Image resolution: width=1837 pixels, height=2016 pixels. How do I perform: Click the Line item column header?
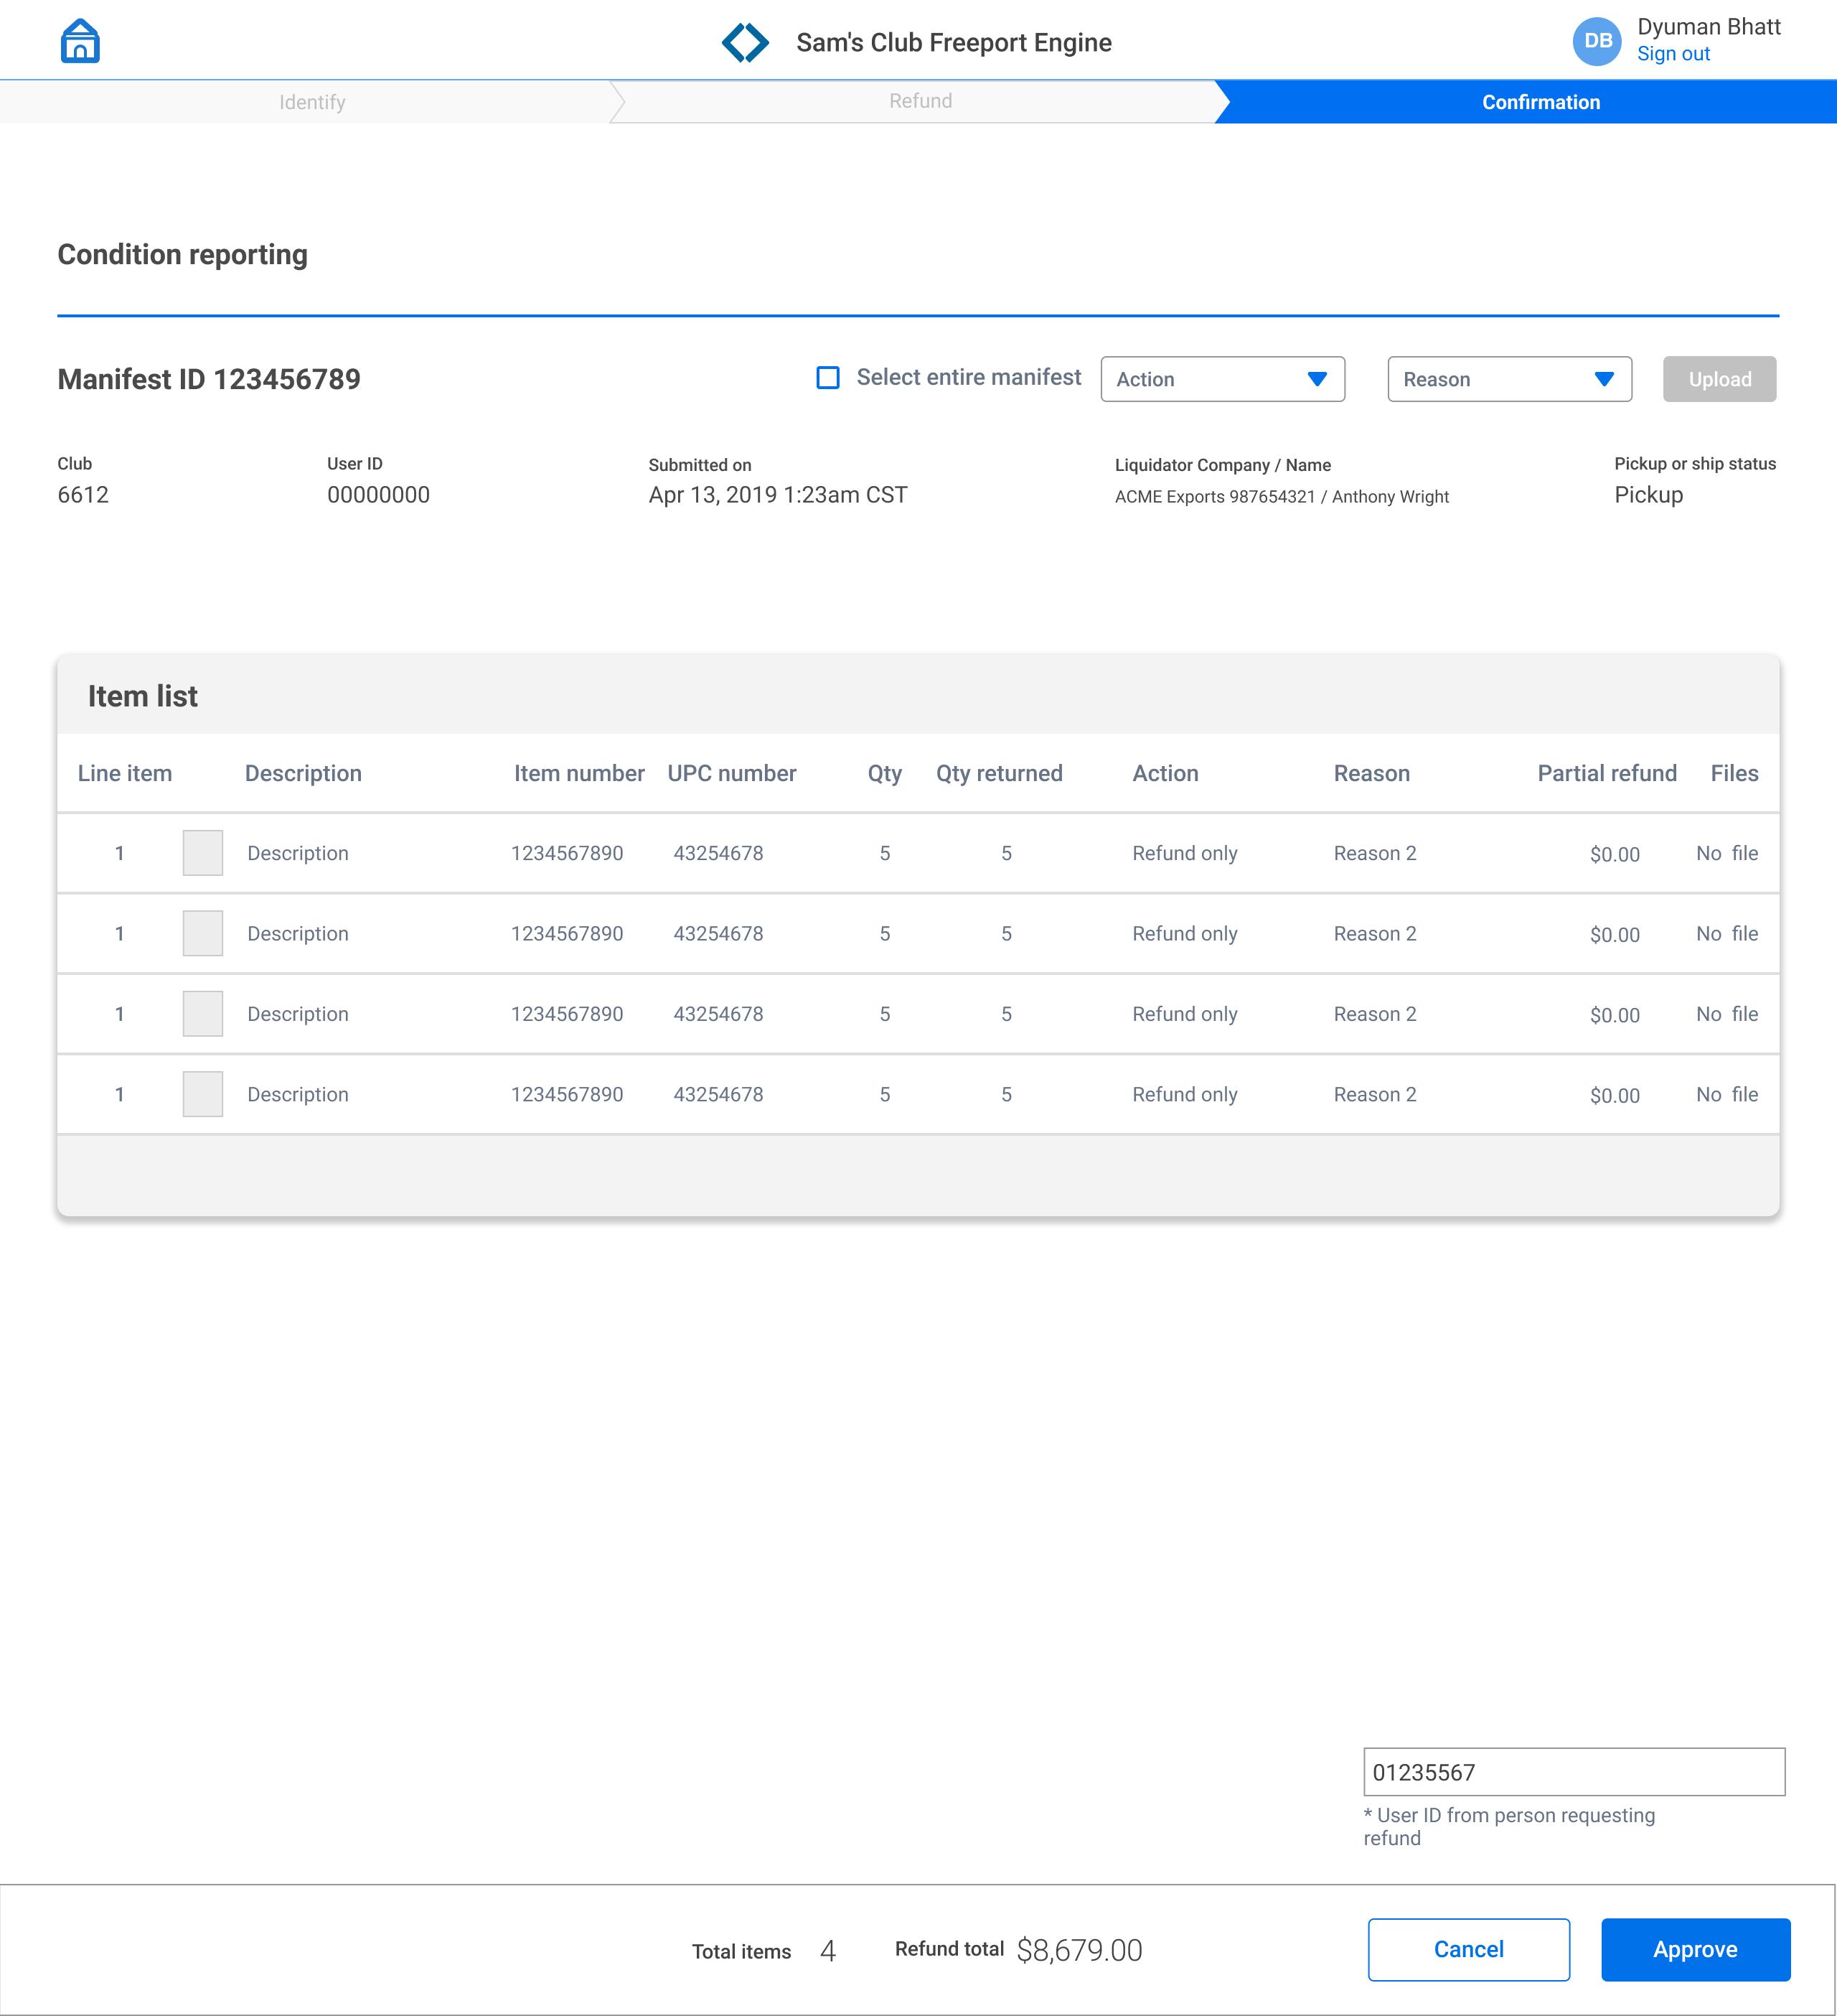click(x=125, y=773)
